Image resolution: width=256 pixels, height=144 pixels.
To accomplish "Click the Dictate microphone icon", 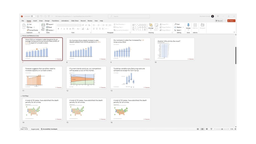I will 188,25.
